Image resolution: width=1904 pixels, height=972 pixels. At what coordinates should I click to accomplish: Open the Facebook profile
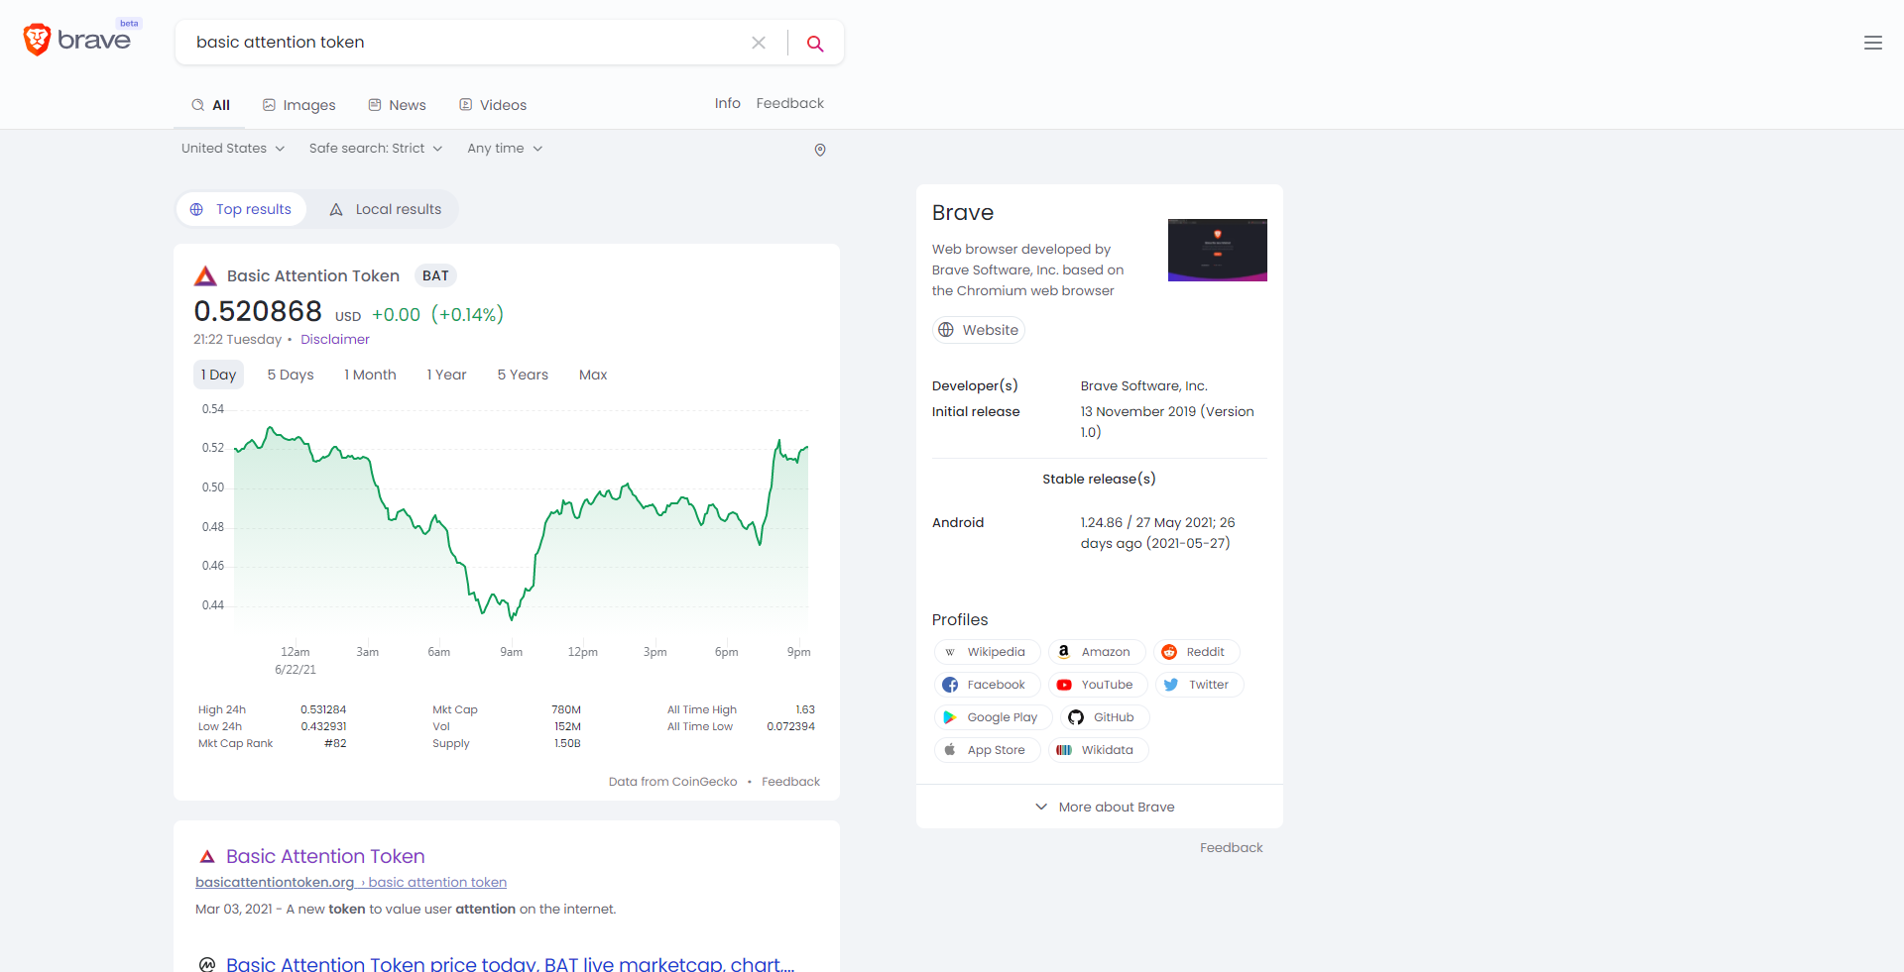[987, 685]
